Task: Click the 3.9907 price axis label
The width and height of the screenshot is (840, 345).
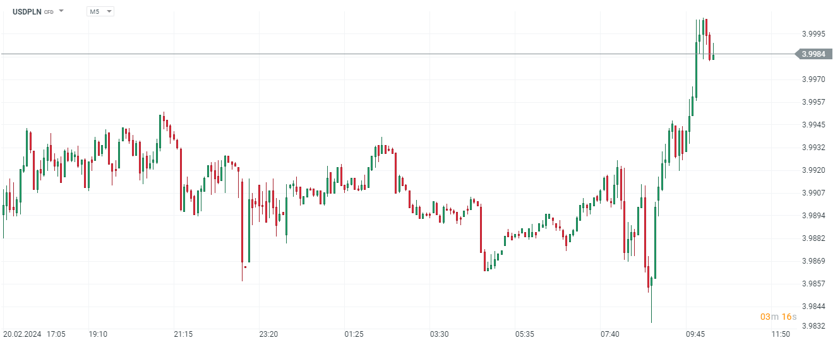Action: pyautogui.click(x=813, y=193)
